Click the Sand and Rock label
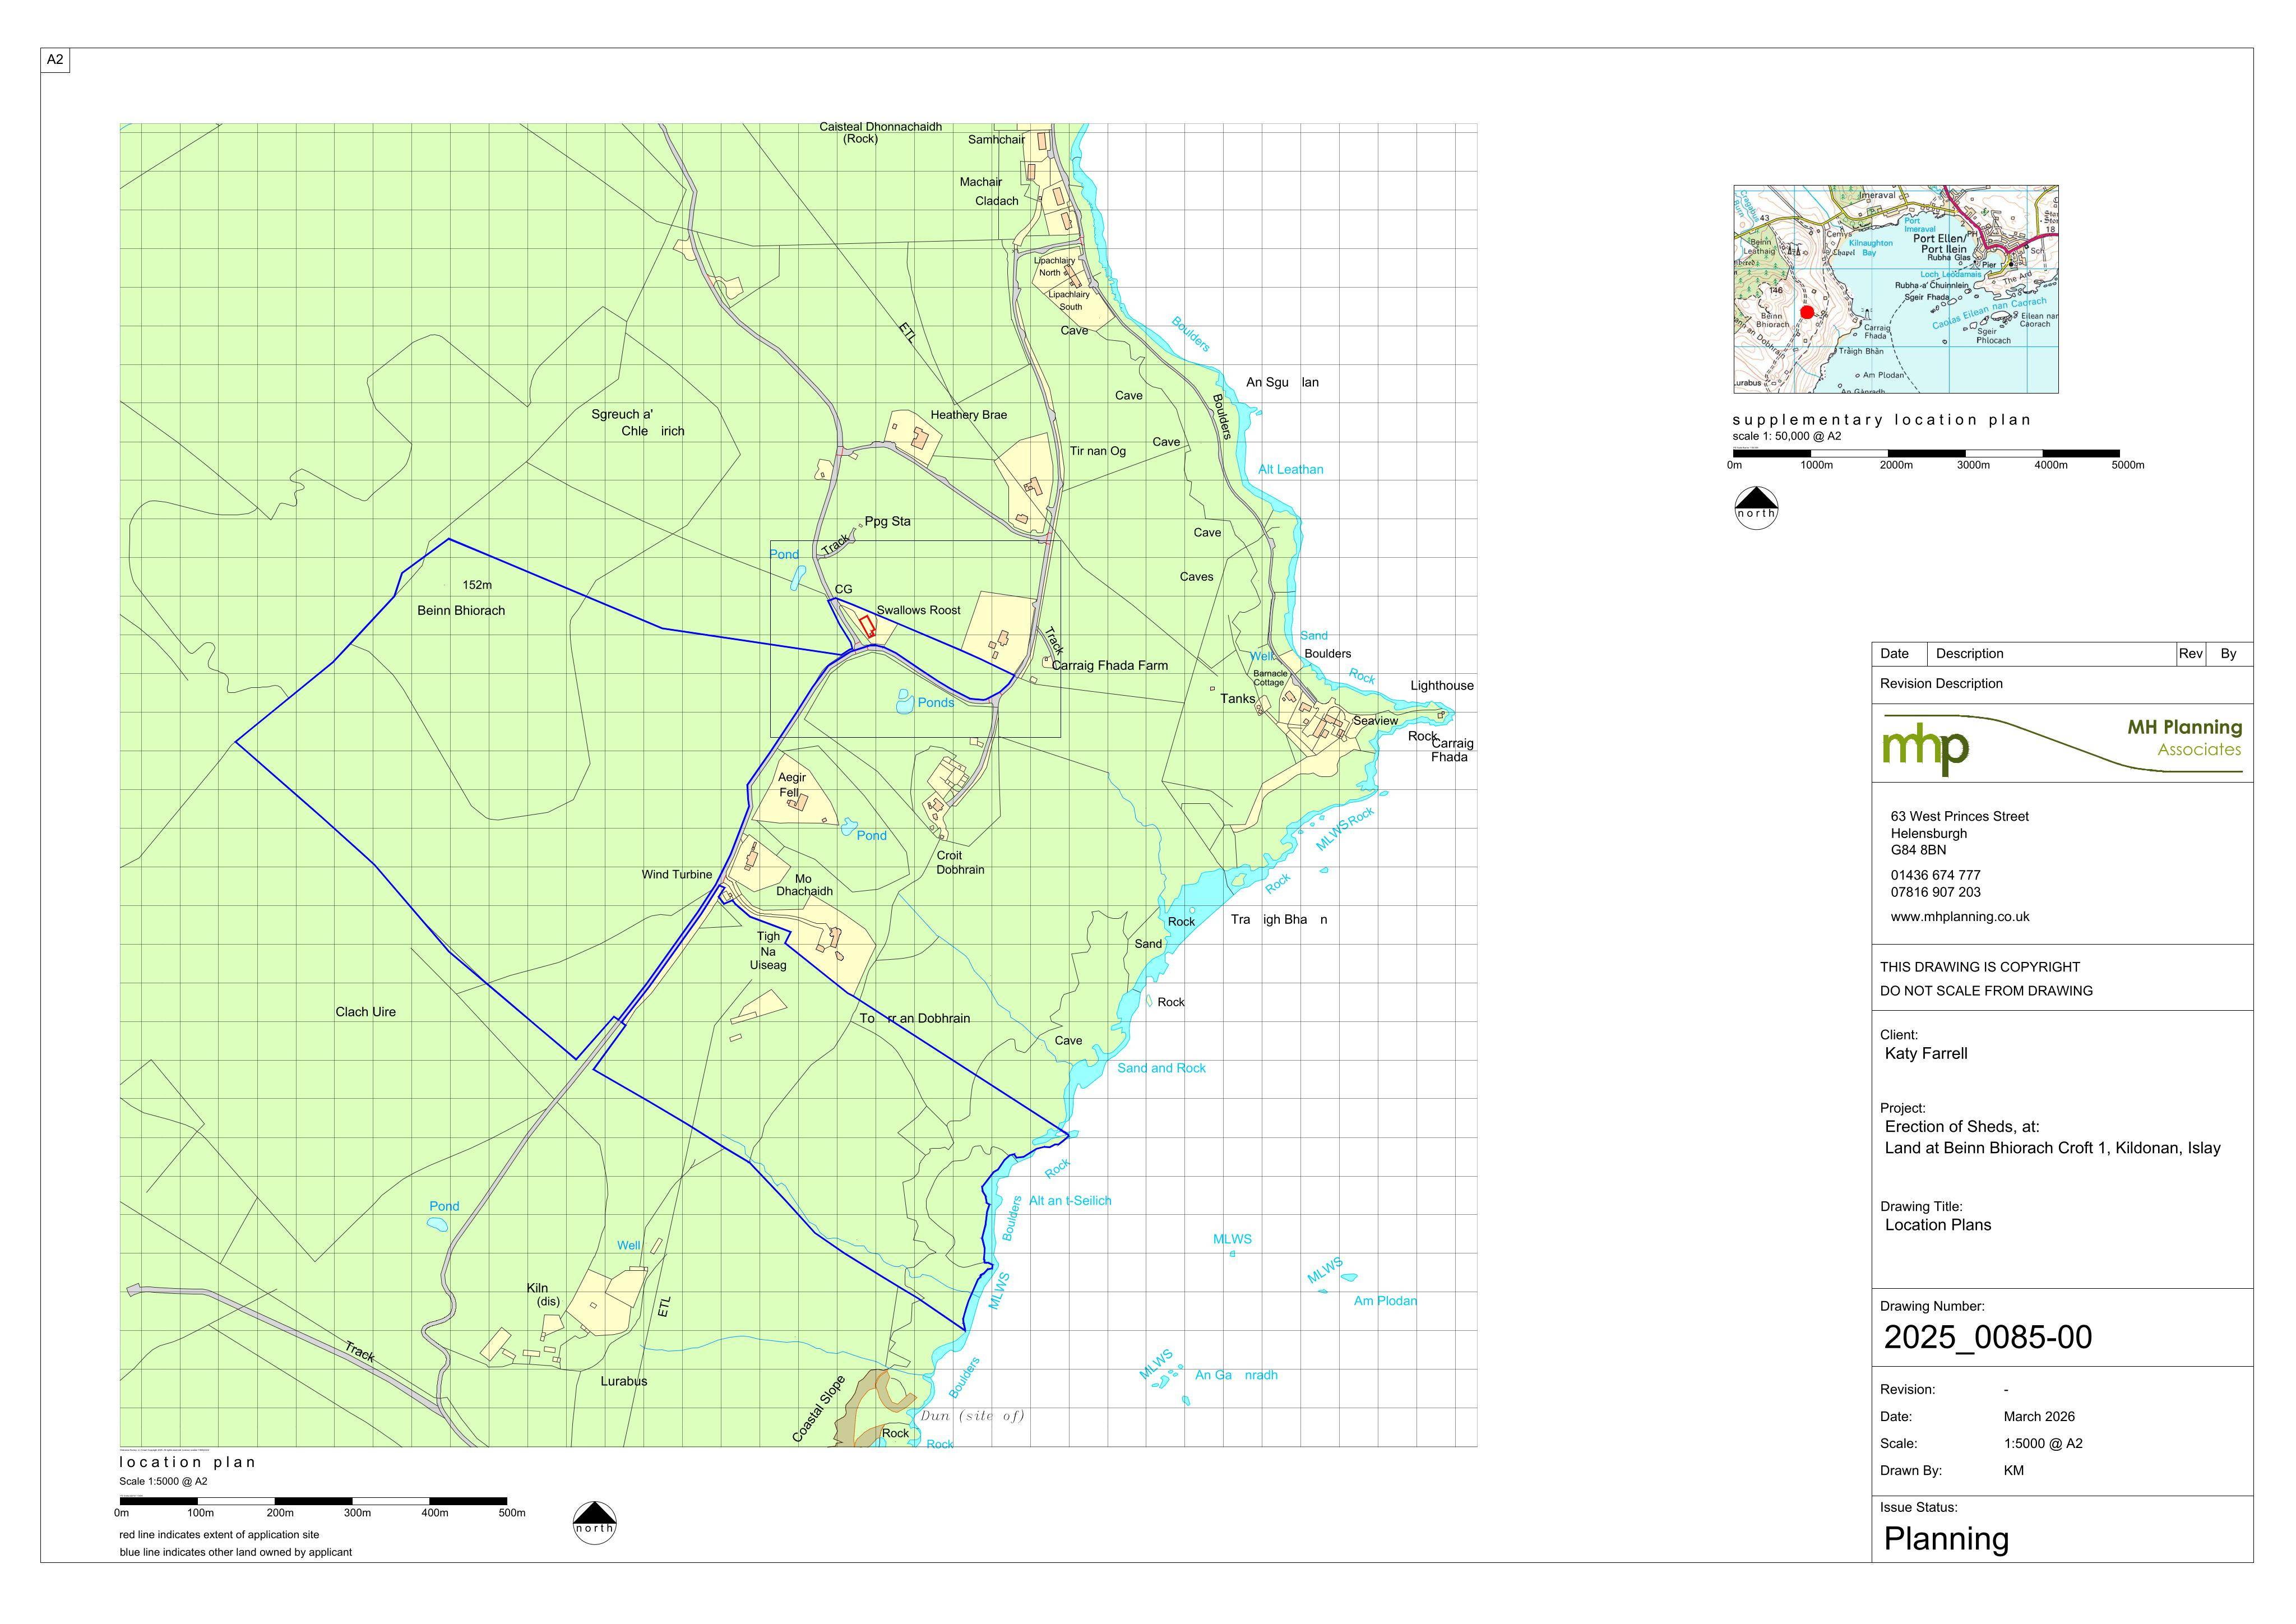Image resolution: width=2296 pixels, height=1624 pixels. [1162, 1068]
